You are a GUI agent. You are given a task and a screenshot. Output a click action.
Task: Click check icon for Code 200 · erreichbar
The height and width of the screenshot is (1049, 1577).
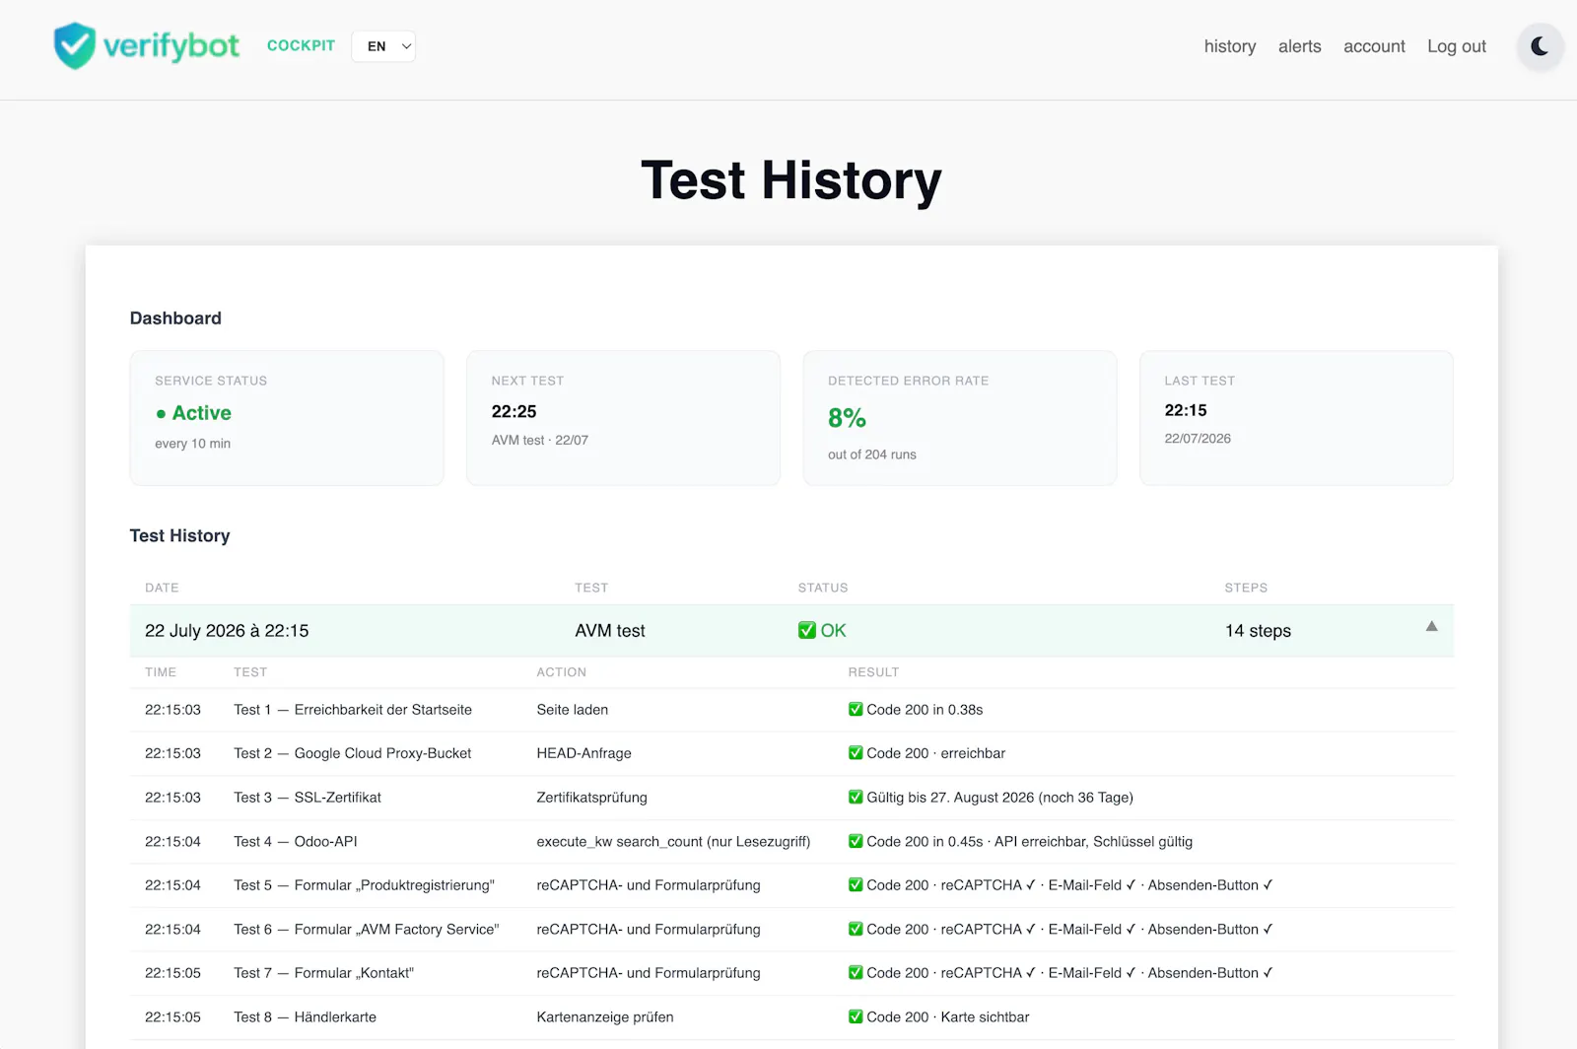click(x=856, y=753)
